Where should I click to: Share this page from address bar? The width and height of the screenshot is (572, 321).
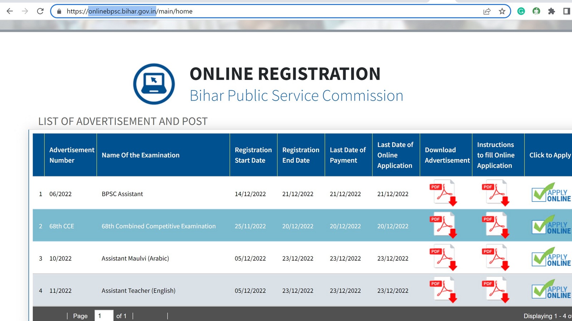pos(487,11)
